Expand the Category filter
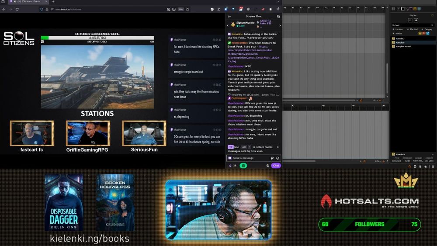The image size is (437, 246). (x=427, y=29)
